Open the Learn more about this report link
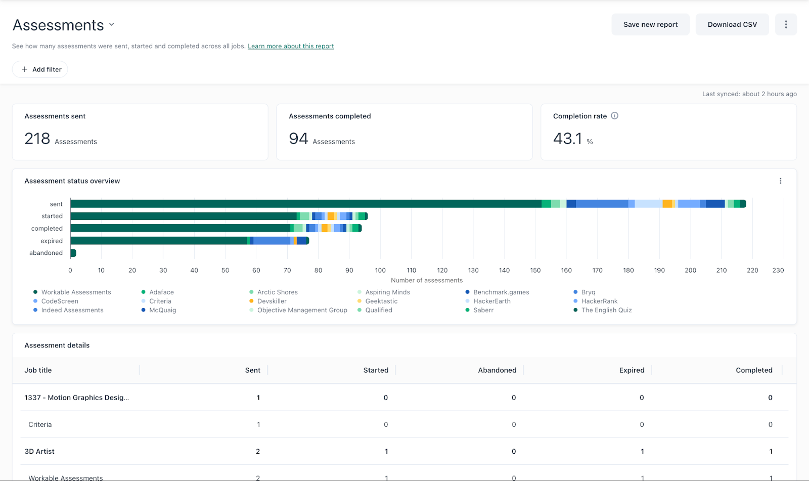The image size is (809, 481). pos(291,46)
